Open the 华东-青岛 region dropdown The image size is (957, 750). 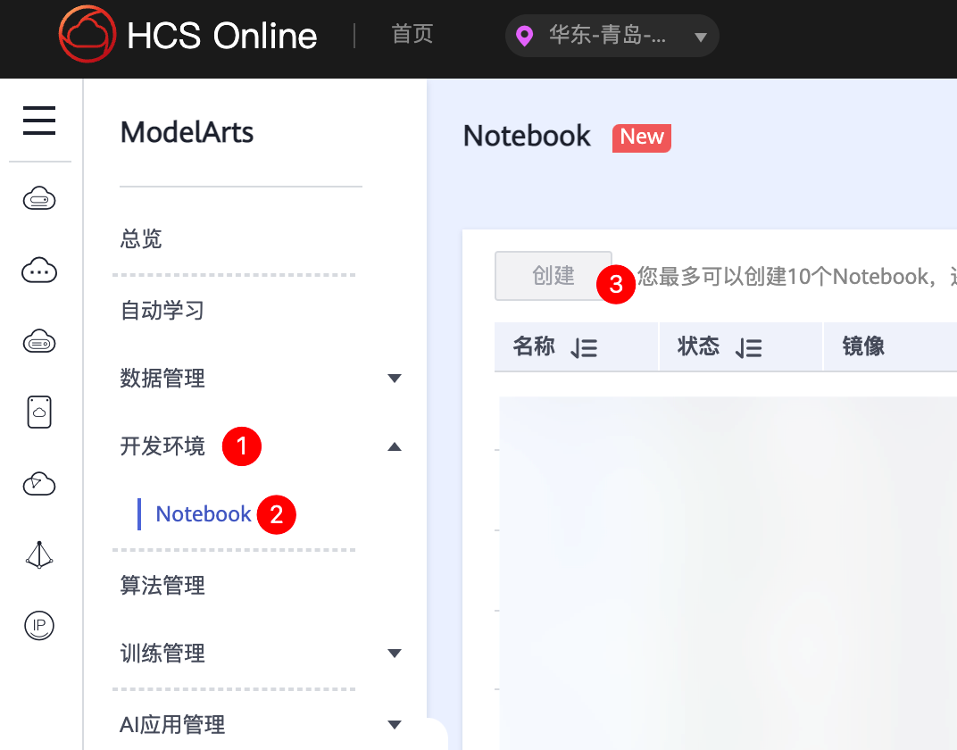[x=612, y=36]
